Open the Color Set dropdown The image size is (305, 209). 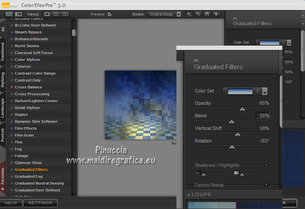coord(264,92)
